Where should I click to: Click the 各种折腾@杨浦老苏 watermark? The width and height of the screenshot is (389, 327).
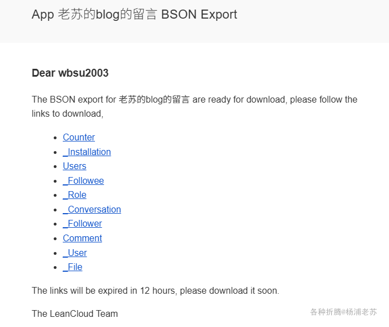343,312
